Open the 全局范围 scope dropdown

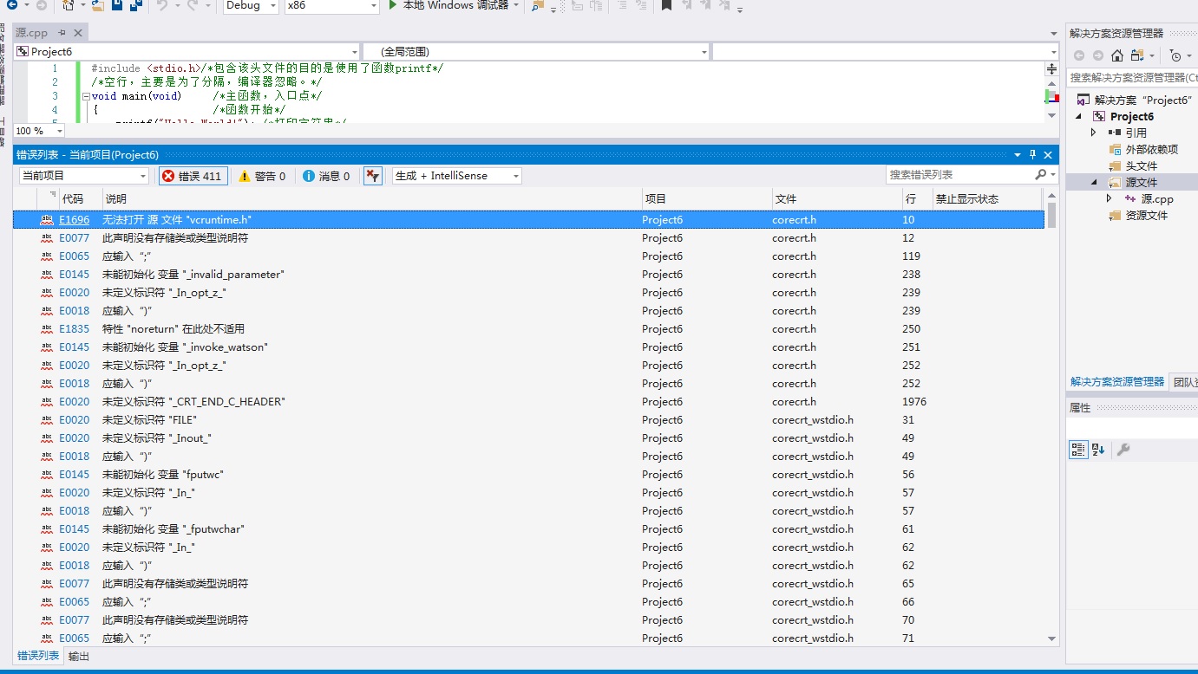pyautogui.click(x=536, y=52)
